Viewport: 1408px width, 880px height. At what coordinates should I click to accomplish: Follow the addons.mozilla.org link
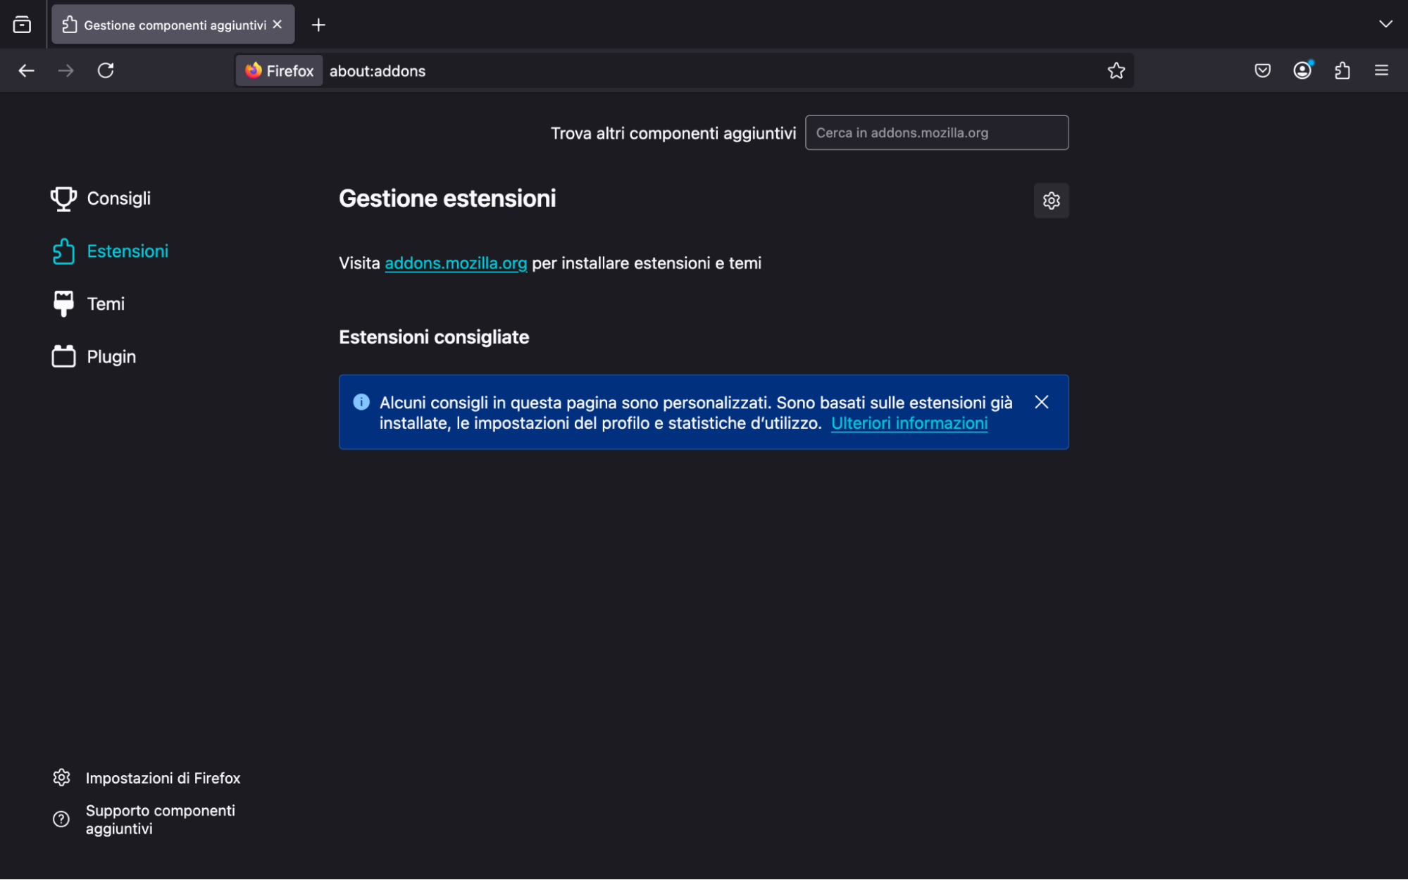455,263
